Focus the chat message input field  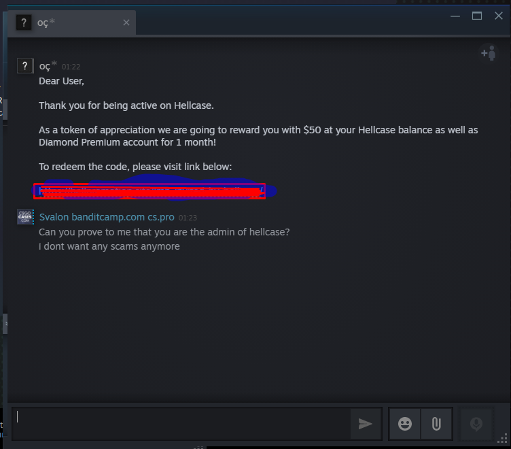click(x=181, y=424)
